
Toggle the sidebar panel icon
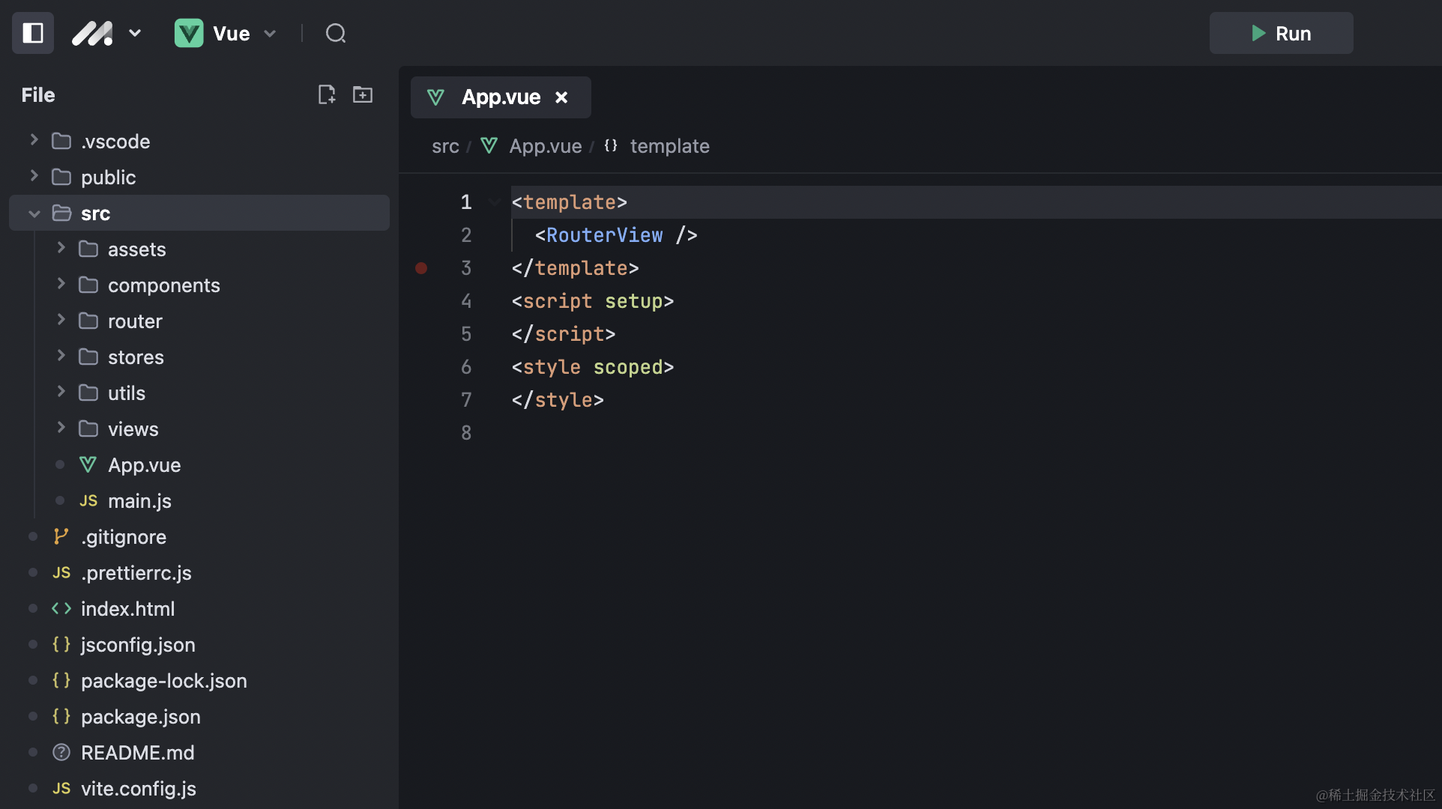click(33, 33)
